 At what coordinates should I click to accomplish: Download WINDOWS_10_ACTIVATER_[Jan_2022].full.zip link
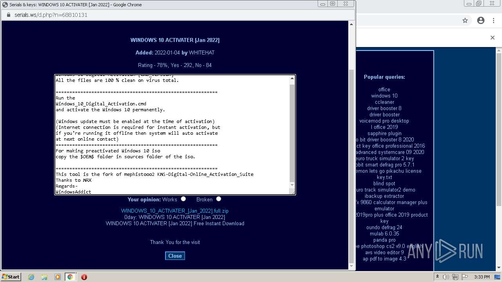pos(175,211)
